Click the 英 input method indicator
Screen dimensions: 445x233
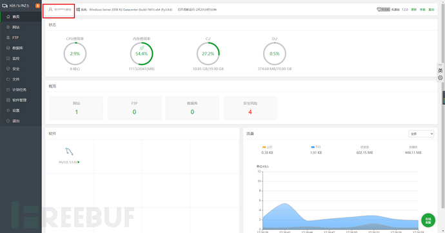click(x=440, y=71)
